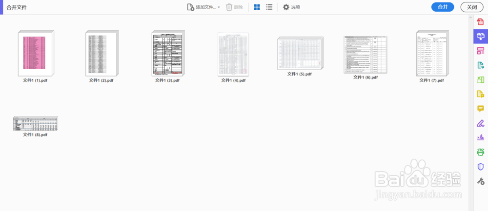Click the 合并文件 panel title
Screen dimensions: 488x211
coord(17,7)
